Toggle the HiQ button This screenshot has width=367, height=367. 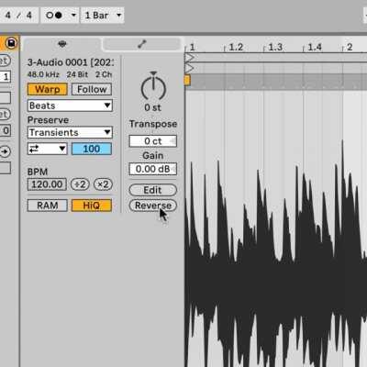(92, 206)
